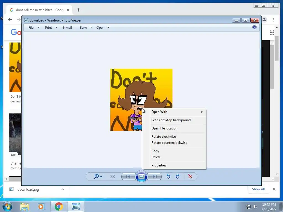Screen dimensions: 283x212
Task: Fit image to actual size
Action: click(x=112, y=176)
